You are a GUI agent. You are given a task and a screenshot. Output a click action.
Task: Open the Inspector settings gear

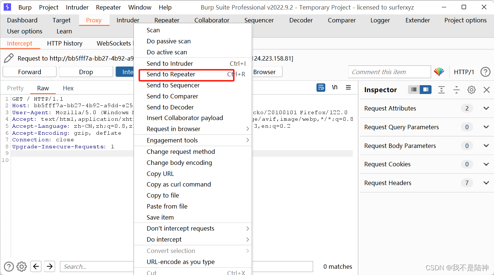pyautogui.click(x=472, y=90)
